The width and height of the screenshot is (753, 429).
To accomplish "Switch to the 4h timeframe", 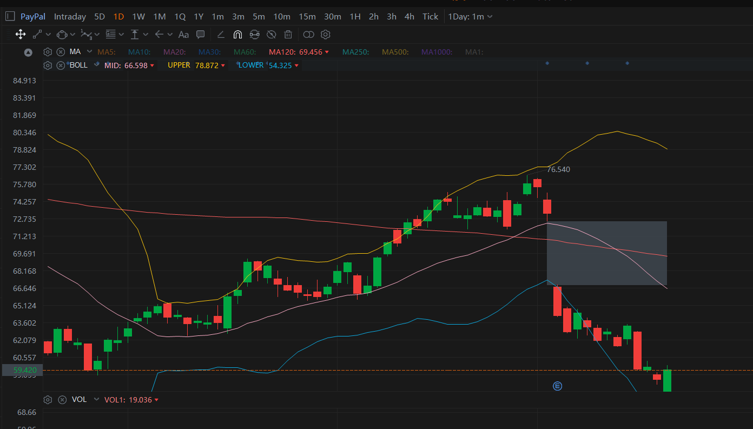I will click(x=409, y=16).
